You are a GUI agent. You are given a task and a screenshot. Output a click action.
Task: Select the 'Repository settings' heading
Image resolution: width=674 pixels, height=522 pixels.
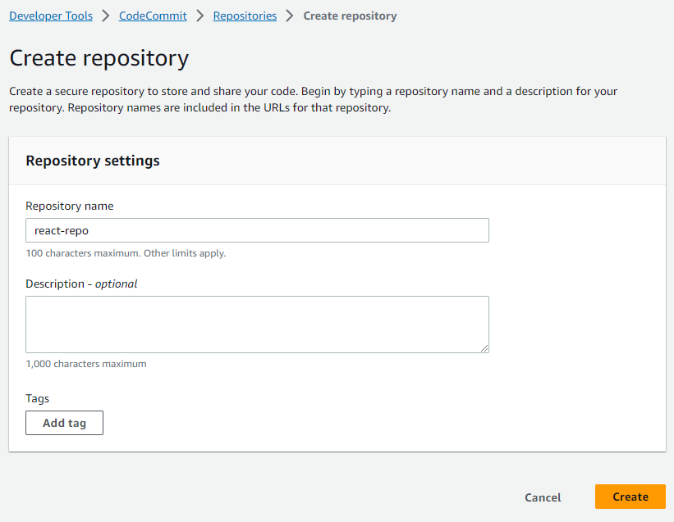coord(93,161)
